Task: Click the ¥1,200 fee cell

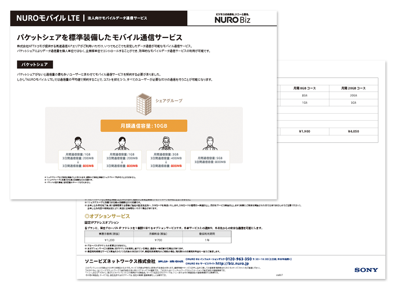Action: 109,240
